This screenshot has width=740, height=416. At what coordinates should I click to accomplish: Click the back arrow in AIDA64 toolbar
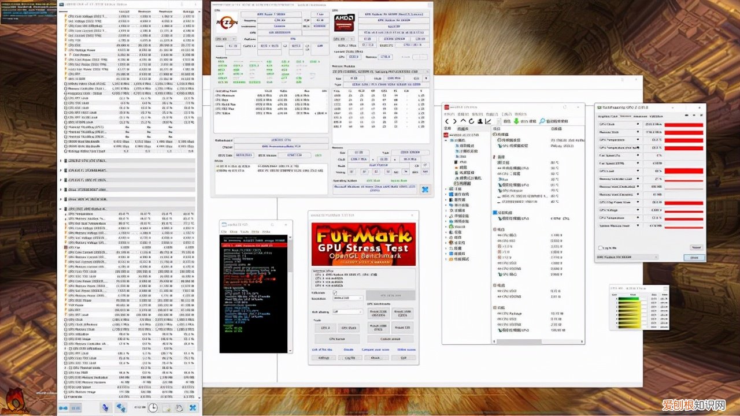click(447, 121)
